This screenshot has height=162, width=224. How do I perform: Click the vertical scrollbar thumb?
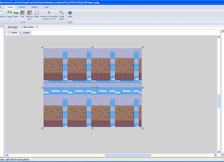click(218, 101)
